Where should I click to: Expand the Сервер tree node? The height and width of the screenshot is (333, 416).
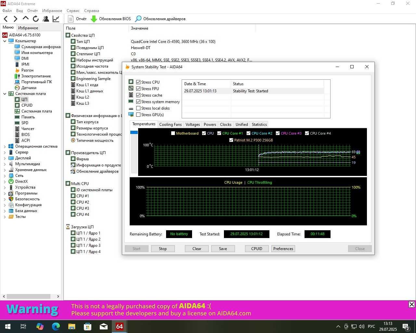tap(5, 152)
